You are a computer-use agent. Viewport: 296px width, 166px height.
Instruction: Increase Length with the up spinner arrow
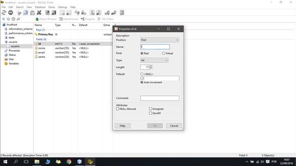(x=151, y=66)
